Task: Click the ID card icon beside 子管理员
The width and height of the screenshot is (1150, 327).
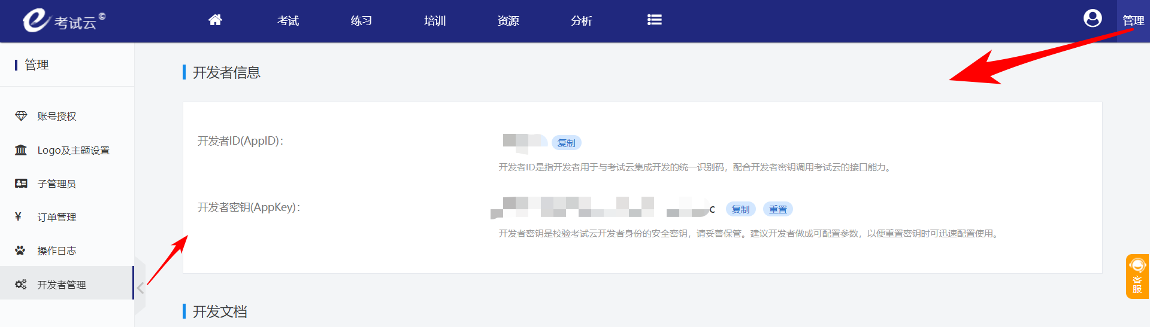Action: click(21, 184)
